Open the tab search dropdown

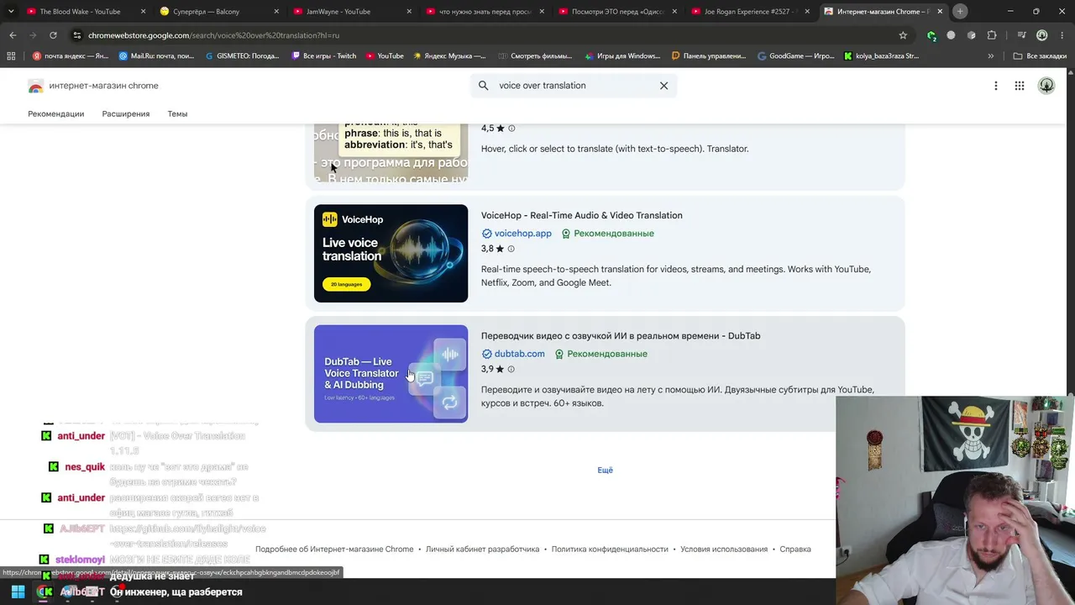pos(11,12)
